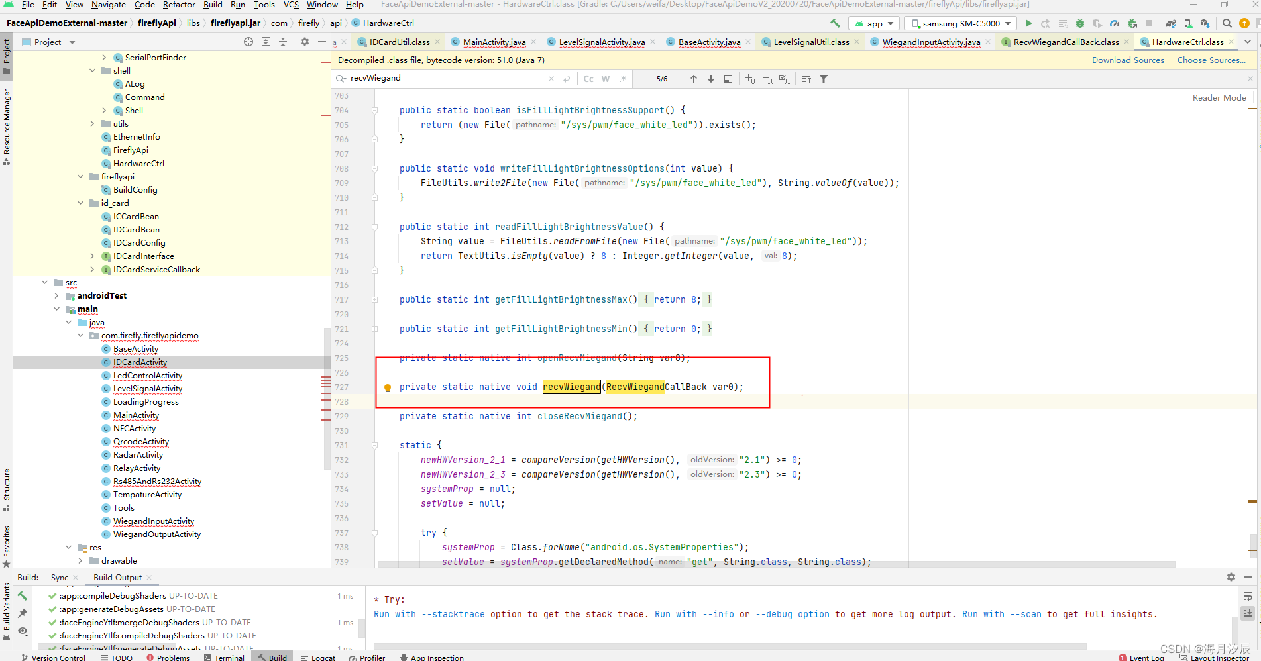Show hidden editor tabs dropdown chevron
Screen dimensions: 1261x661
(1248, 42)
